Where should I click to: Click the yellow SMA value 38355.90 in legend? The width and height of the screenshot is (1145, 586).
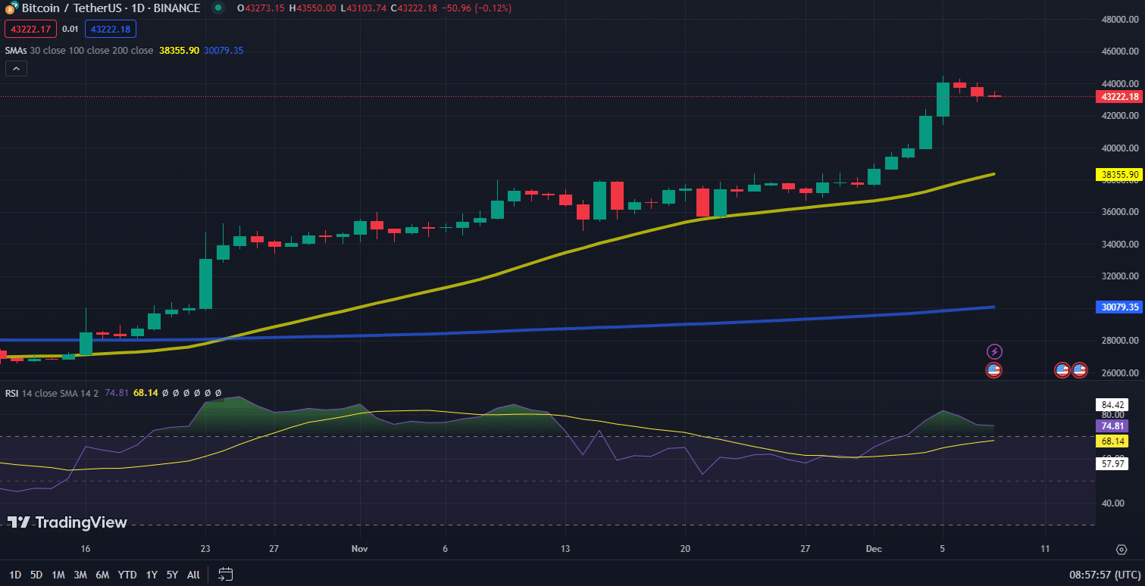(x=179, y=50)
